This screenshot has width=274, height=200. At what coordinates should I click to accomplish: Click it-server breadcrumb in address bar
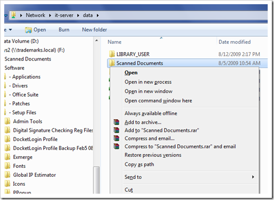[x=64, y=15]
